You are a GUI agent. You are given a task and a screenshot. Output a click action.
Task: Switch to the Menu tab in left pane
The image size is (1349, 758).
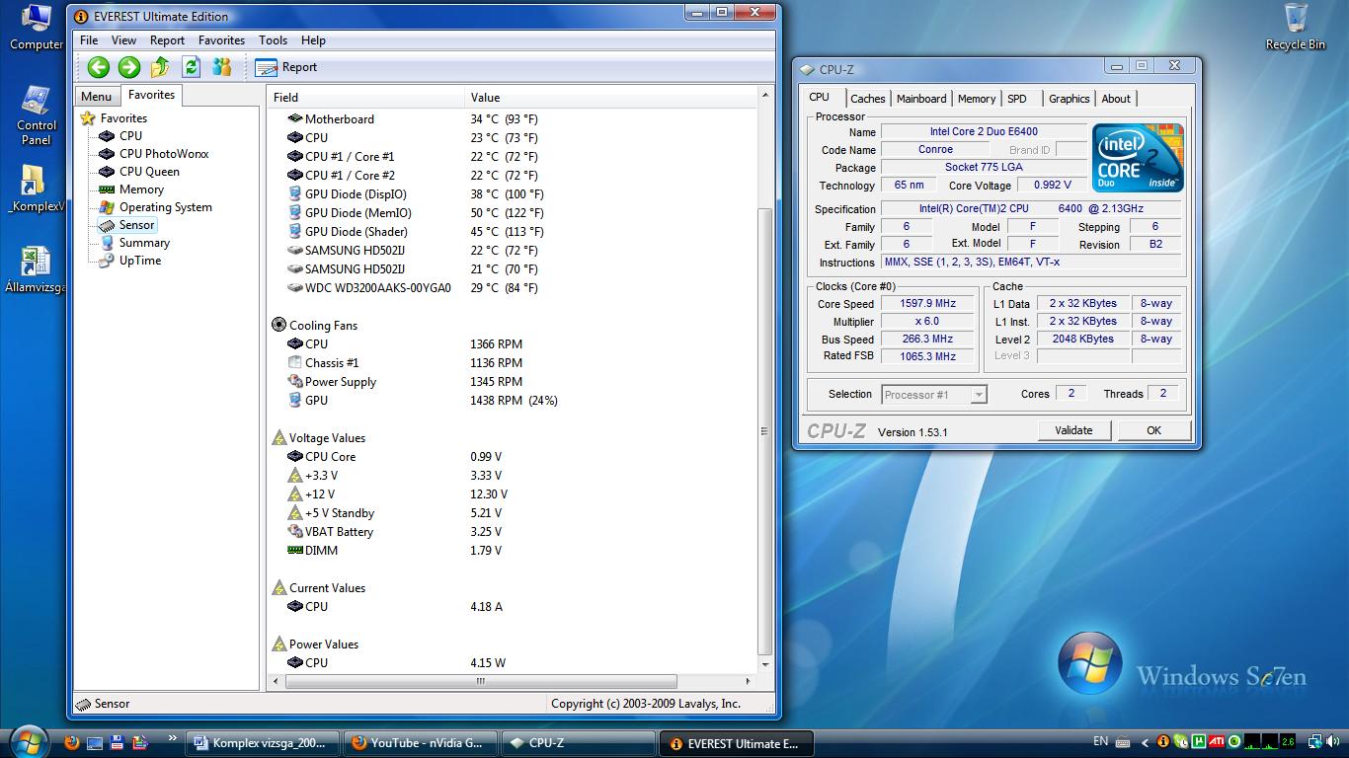click(x=96, y=97)
